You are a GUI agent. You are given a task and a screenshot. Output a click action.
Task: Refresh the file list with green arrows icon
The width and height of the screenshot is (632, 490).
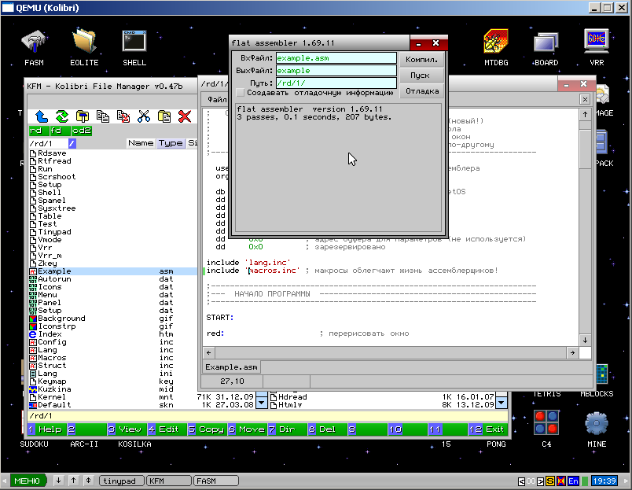tap(62, 116)
